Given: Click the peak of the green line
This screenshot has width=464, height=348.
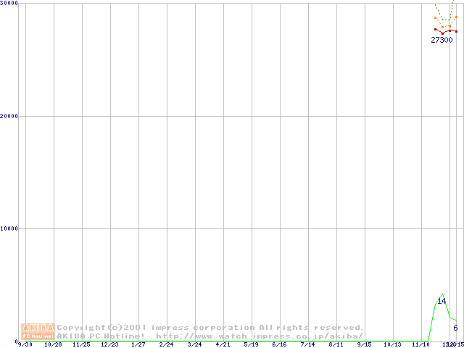Looking at the screenshot, I should pos(442,294).
